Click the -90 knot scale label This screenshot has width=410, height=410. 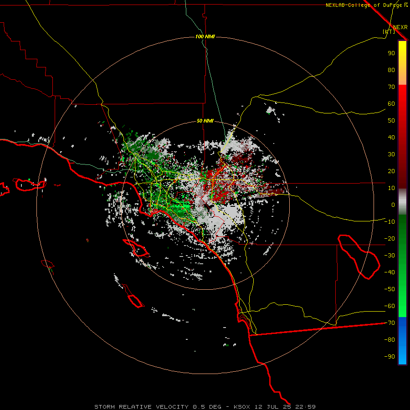click(x=389, y=357)
